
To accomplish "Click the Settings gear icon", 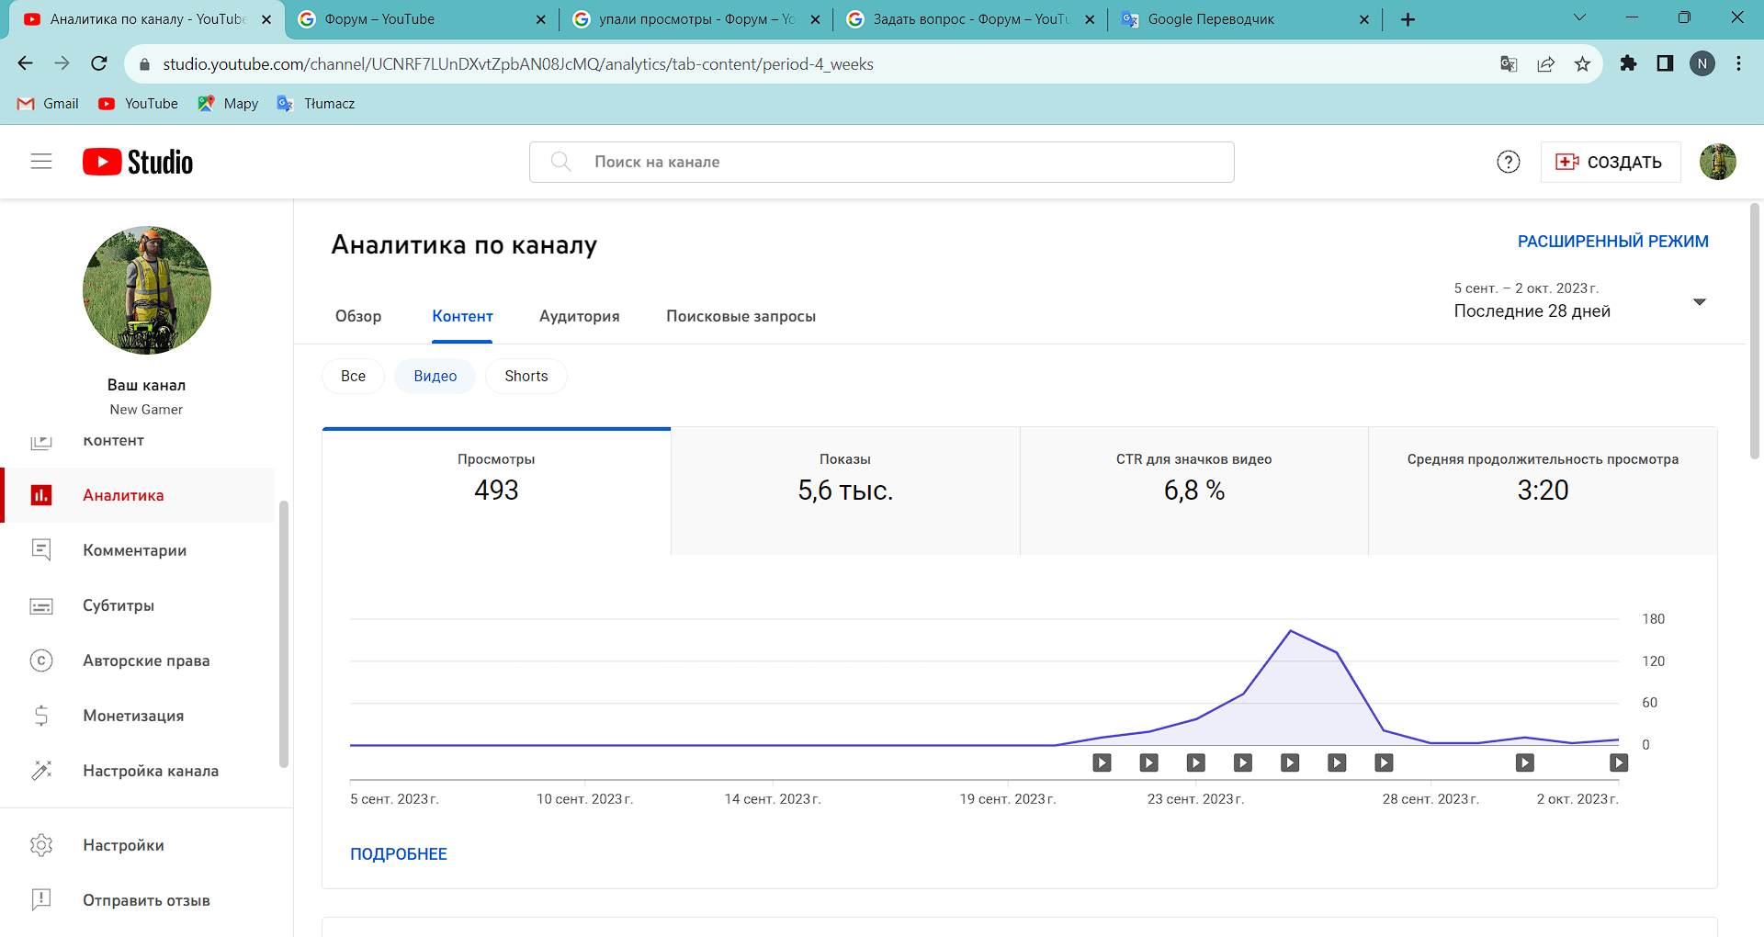I will tap(41, 845).
